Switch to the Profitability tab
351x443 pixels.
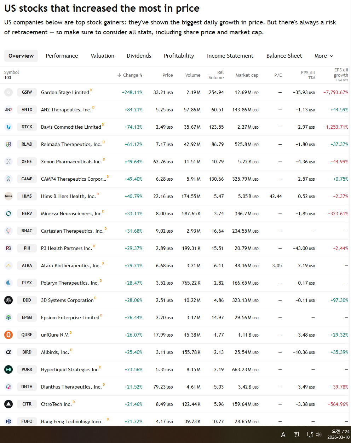(179, 56)
